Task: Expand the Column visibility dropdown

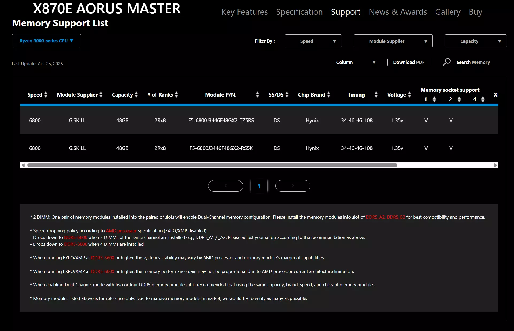Action: tap(356, 62)
